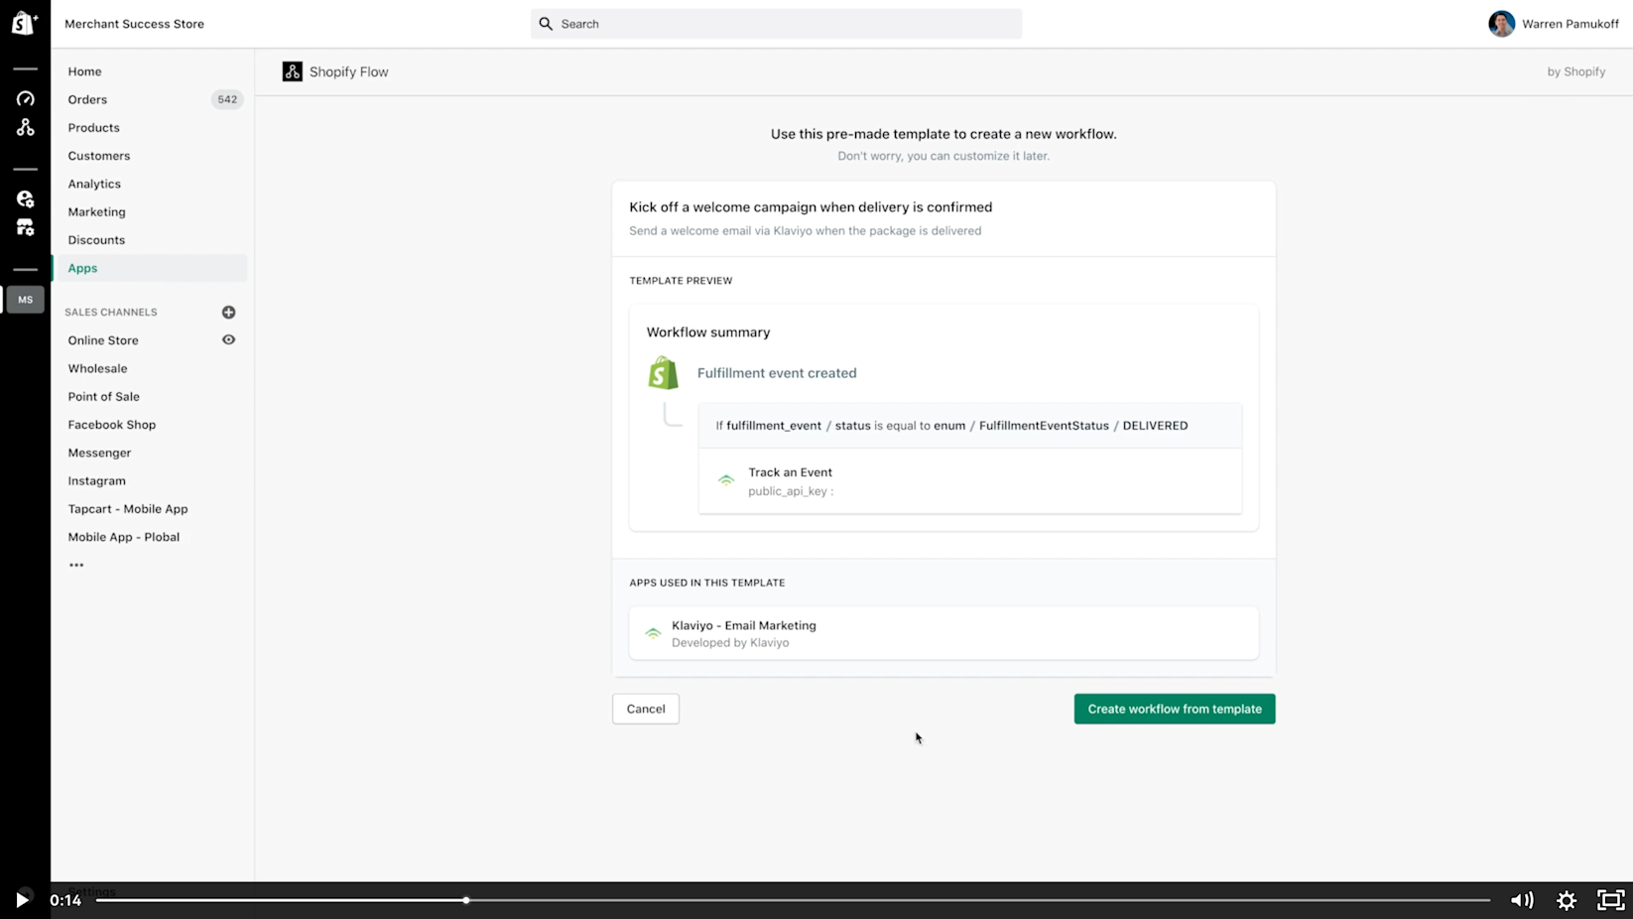Screen dimensions: 1633x919
Task: Click the Merchant Success Store name
Action: tap(134, 24)
